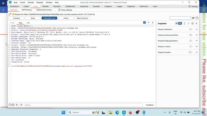Click the Forward button
Image resolution: width=207 pixels, height=116 pixels.
(x=16, y=18)
